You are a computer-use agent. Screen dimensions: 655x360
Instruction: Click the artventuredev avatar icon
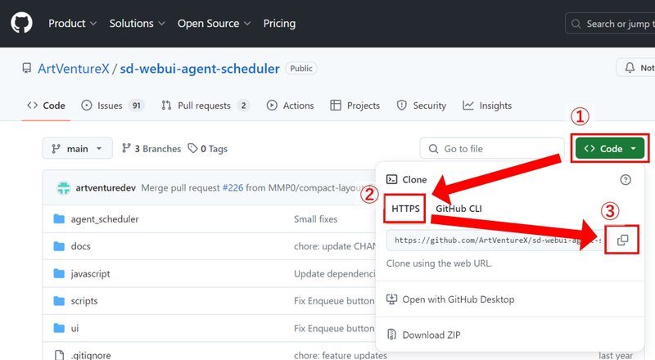(63, 188)
